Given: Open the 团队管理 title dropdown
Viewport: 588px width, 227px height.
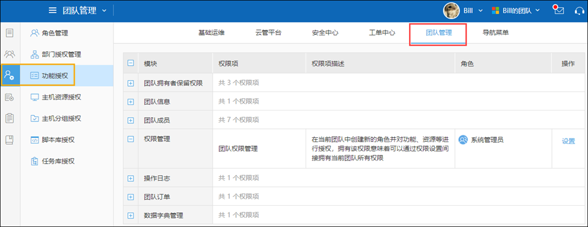Looking at the screenshot, I should point(85,10).
